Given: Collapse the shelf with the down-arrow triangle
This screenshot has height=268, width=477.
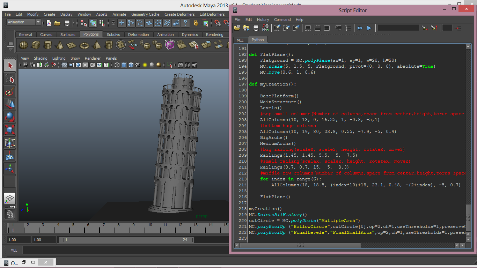Looking at the screenshot, I should tap(11, 49).
